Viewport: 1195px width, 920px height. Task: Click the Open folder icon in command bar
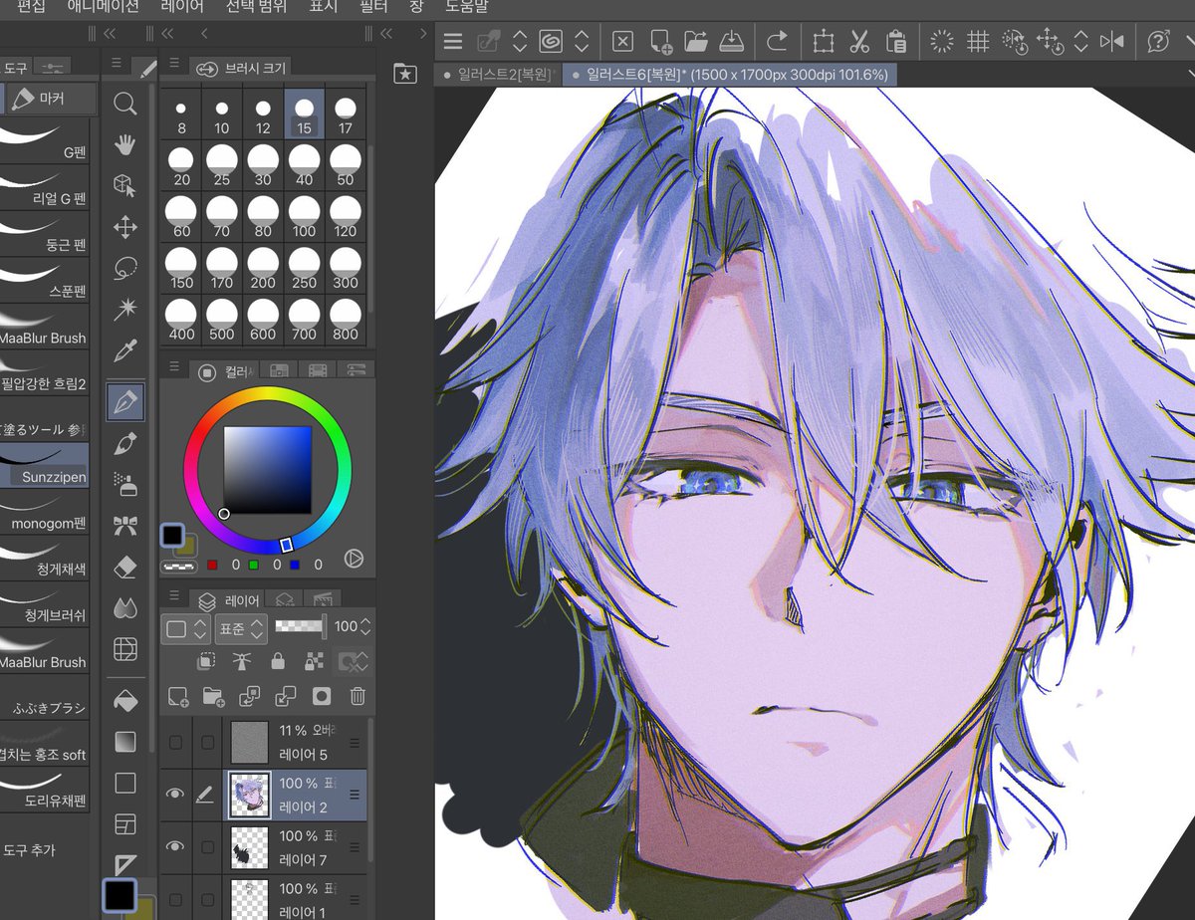696,42
